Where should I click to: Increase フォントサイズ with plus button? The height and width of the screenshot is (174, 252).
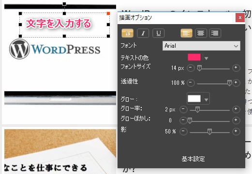coord(236,67)
